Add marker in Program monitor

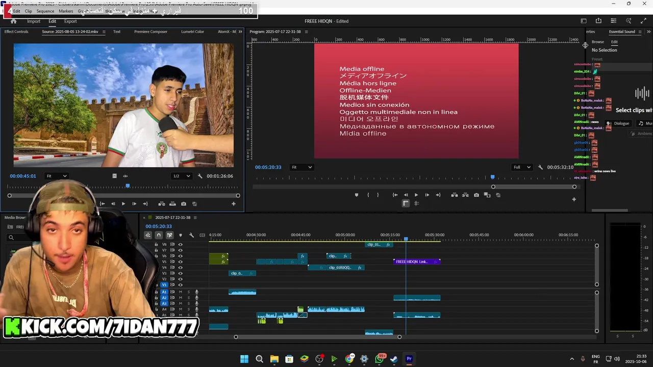click(356, 195)
